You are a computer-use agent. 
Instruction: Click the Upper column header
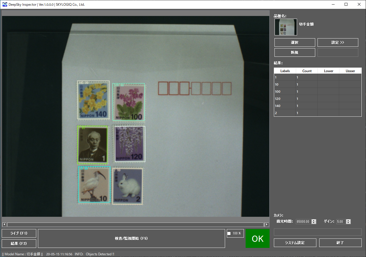click(x=350, y=71)
